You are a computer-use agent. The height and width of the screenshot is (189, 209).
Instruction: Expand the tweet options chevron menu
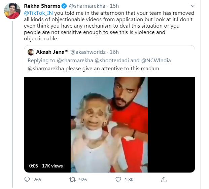click(192, 6)
